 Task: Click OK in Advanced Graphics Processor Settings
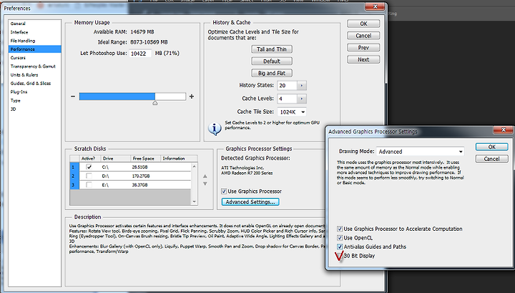(491, 147)
